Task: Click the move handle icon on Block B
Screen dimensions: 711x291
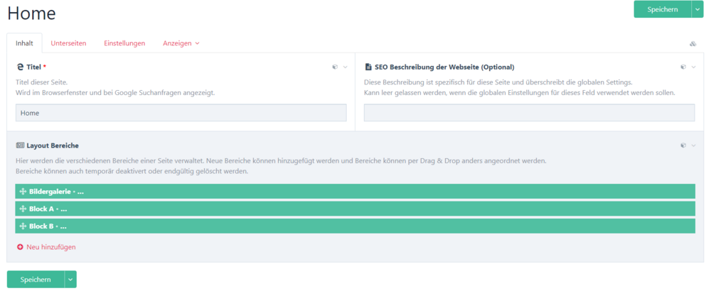Action: tap(23, 226)
